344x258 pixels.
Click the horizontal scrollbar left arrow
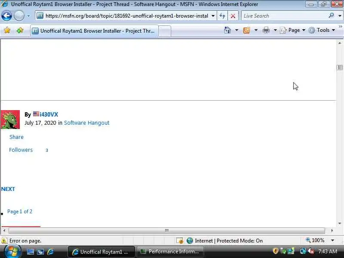(4, 230)
